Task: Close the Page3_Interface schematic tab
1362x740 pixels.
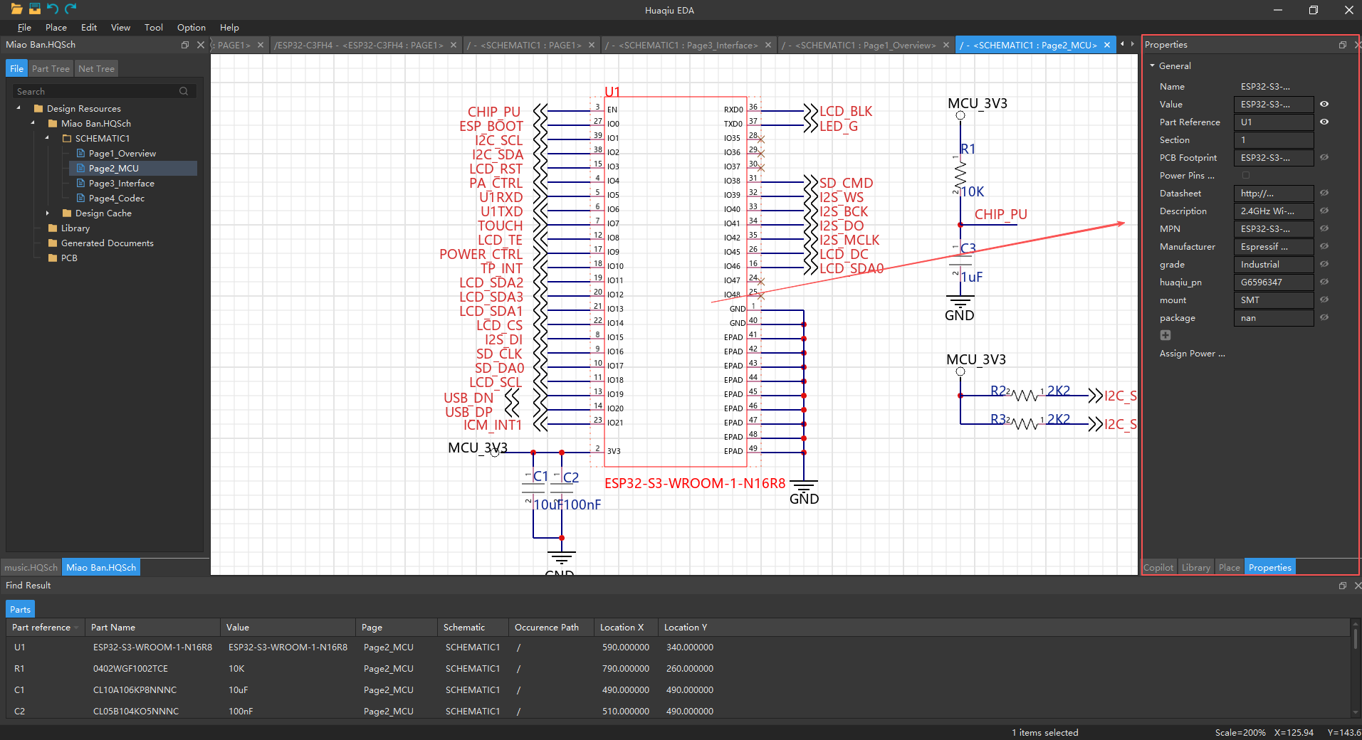Action: tap(768, 45)
